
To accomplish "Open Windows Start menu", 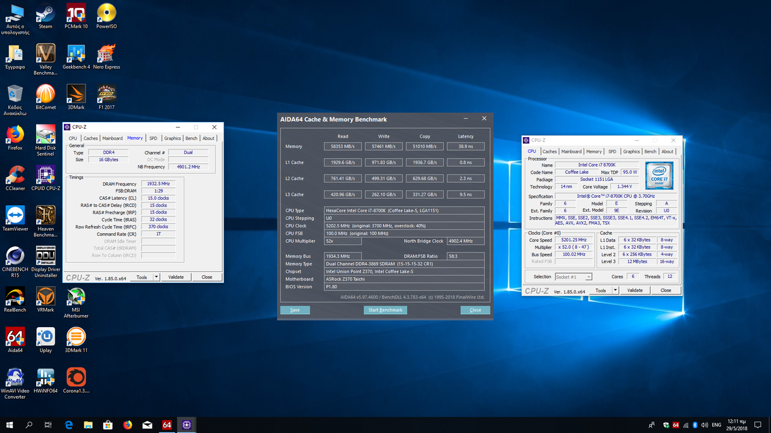I will point(10,425).
